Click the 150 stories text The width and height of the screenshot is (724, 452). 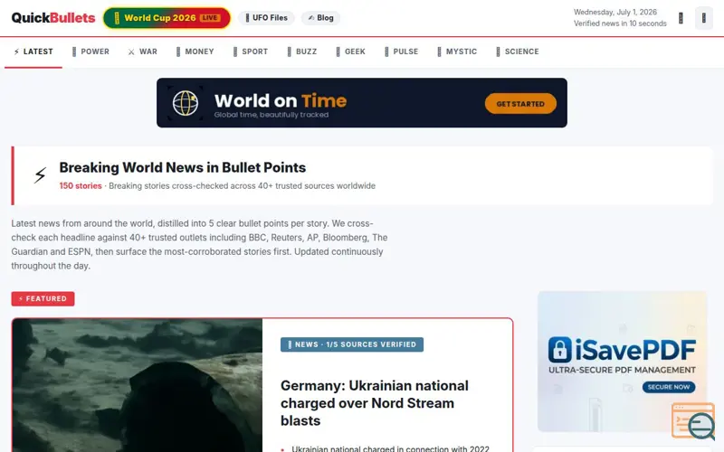pos(81,186)
